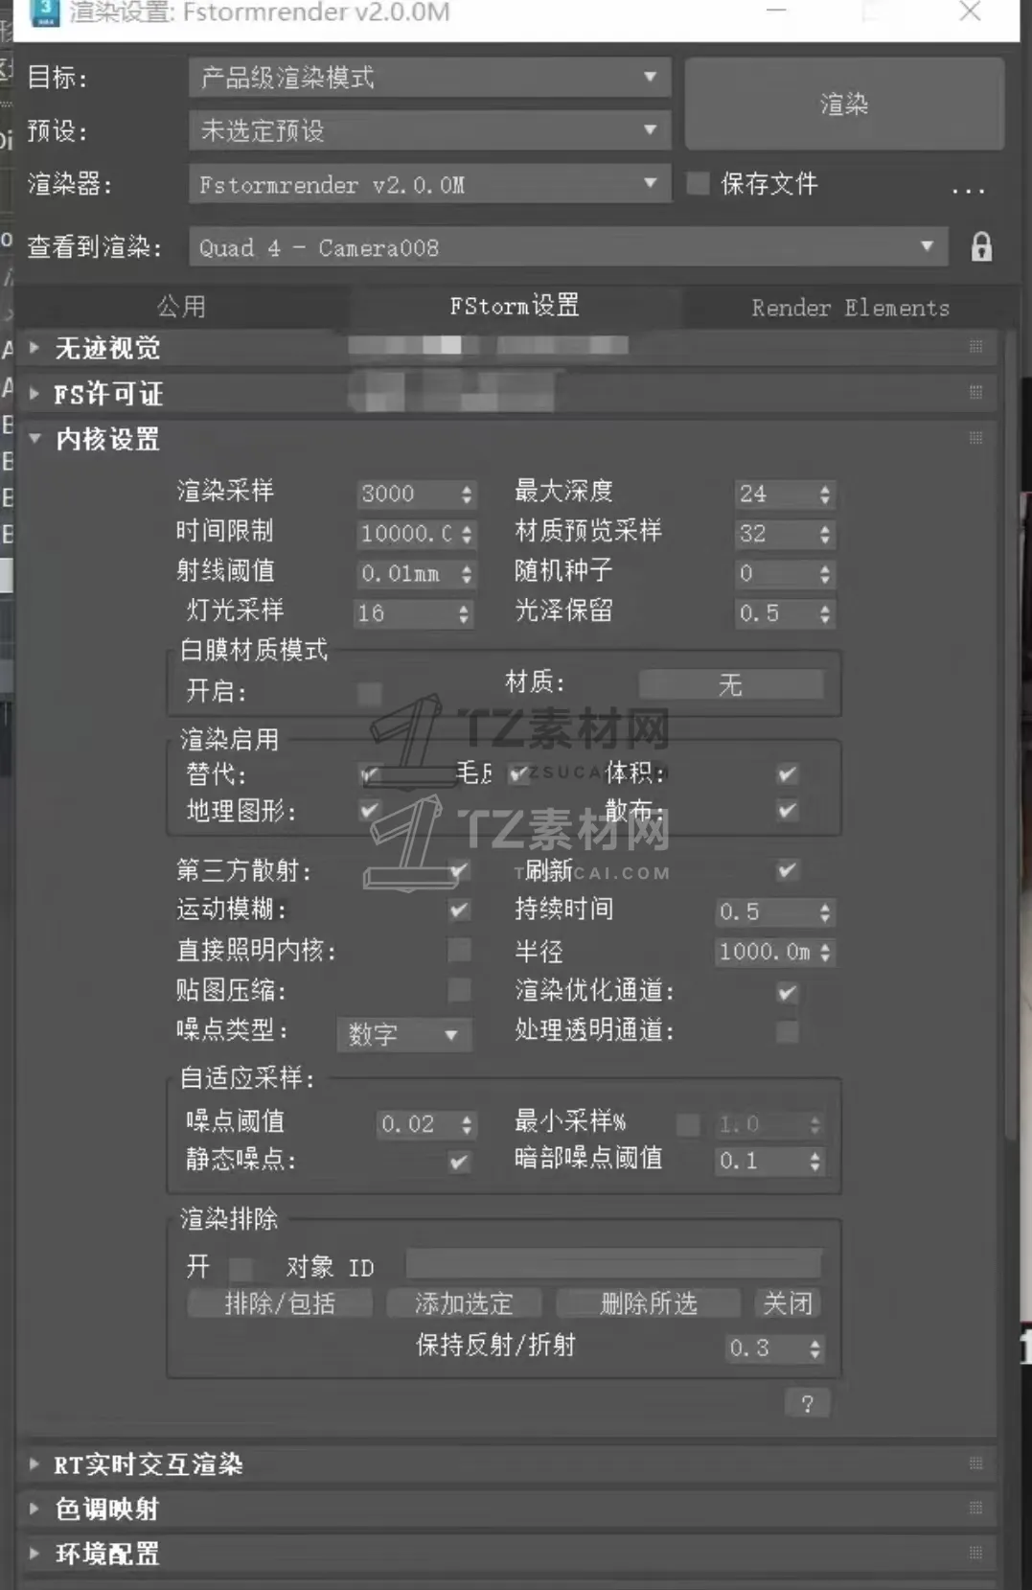This screenshot has width=1032, height=1590.
Task: Enable the 渲染排除 开 checkbox
Action: pos(241,1269)
